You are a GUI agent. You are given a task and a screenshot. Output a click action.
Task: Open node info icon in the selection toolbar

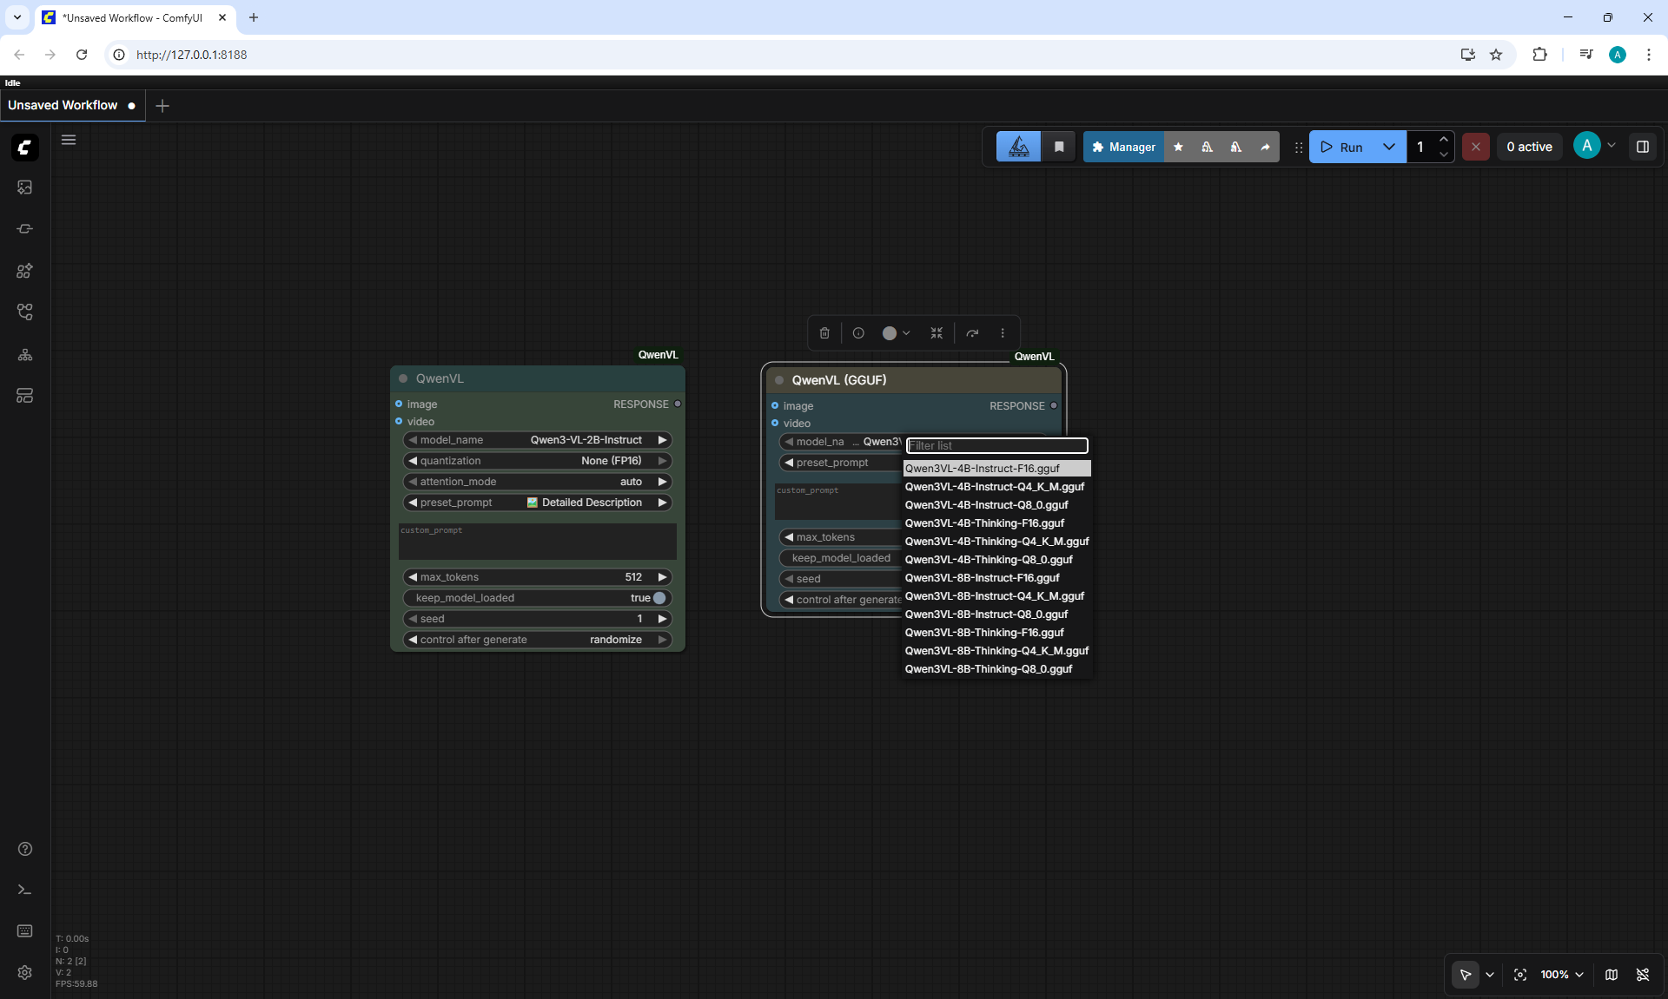tap(858, 333)
